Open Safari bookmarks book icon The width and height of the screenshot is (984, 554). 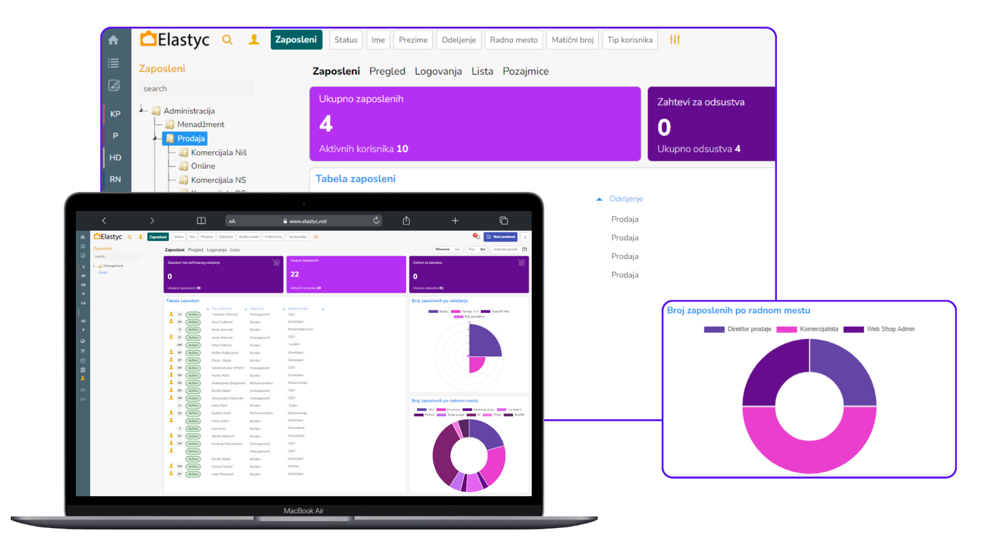[x=201, y=221]
